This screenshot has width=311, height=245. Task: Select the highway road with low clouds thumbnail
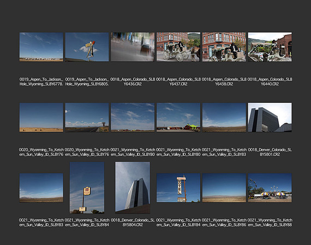pyautogui.click(x=87, y=117)
